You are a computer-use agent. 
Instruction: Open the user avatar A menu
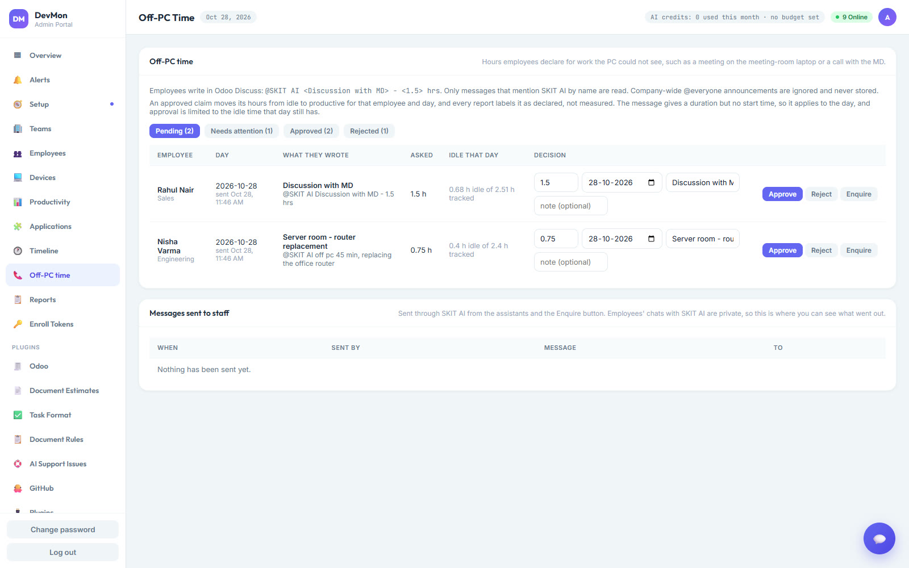click(887, 17)
